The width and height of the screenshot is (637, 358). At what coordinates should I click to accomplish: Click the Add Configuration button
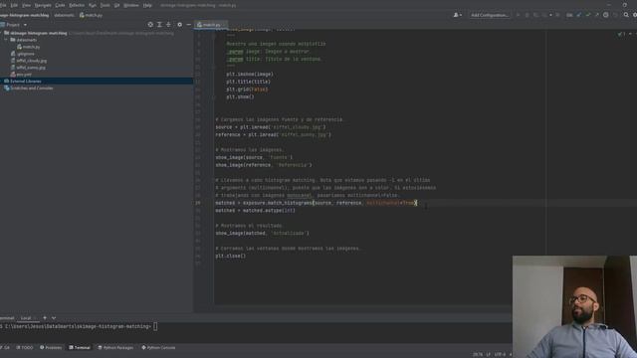click(x=490, y=15)
